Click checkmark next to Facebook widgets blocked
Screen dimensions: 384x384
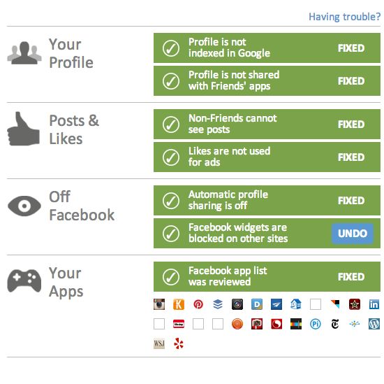click(171, 234)
